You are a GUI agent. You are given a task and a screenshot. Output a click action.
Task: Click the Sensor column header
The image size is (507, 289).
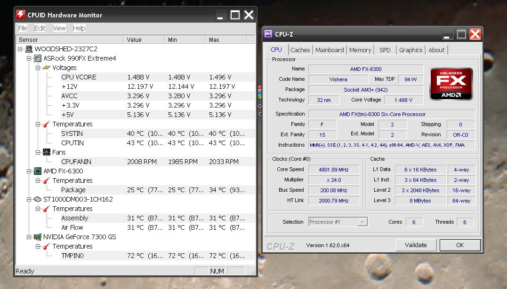tap(70, 40)
